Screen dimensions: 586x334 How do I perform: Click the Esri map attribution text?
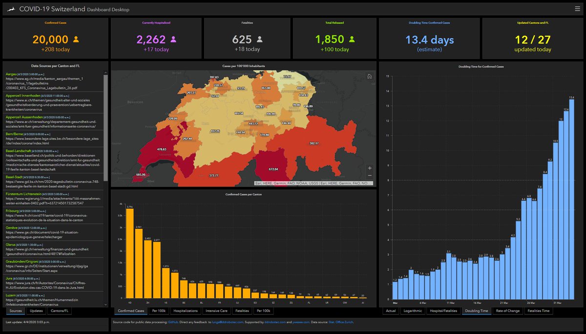(313, 184)
